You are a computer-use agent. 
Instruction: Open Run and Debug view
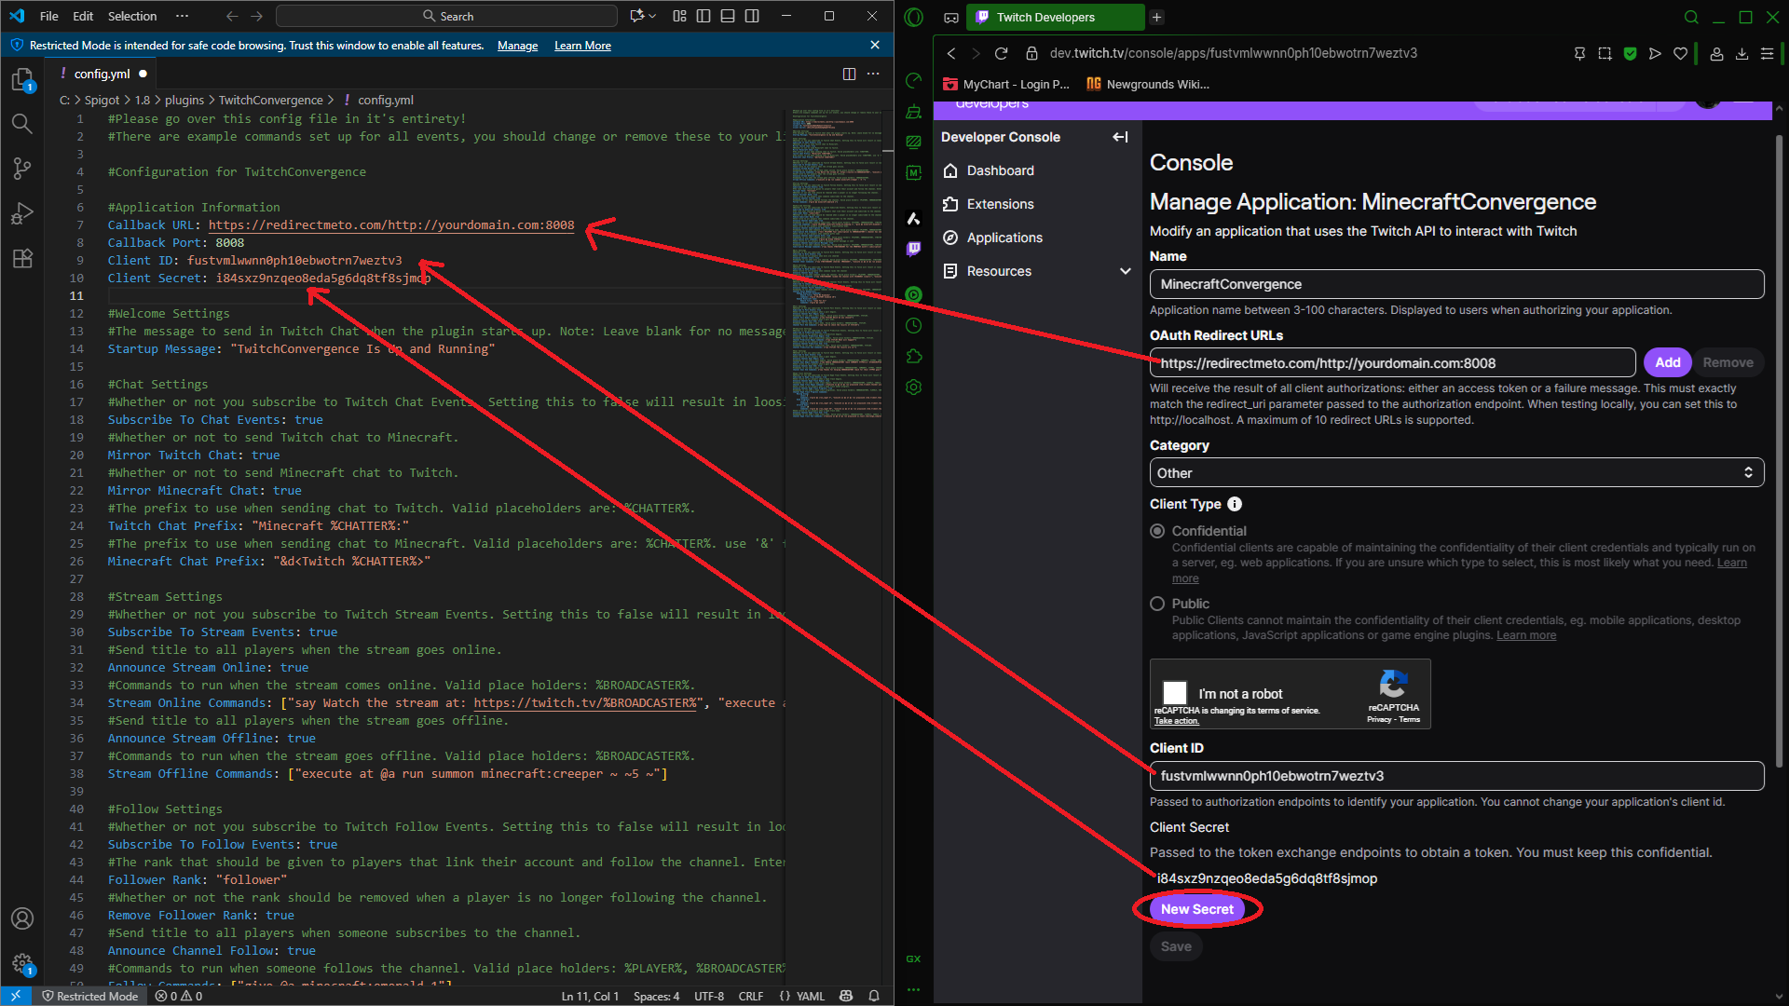tap(22, 213)
